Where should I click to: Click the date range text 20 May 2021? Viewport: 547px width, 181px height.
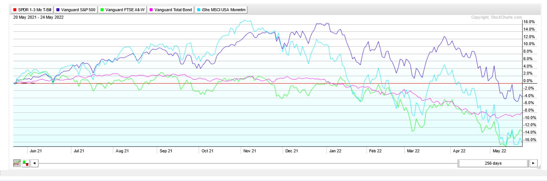click(x=38, y=17)
